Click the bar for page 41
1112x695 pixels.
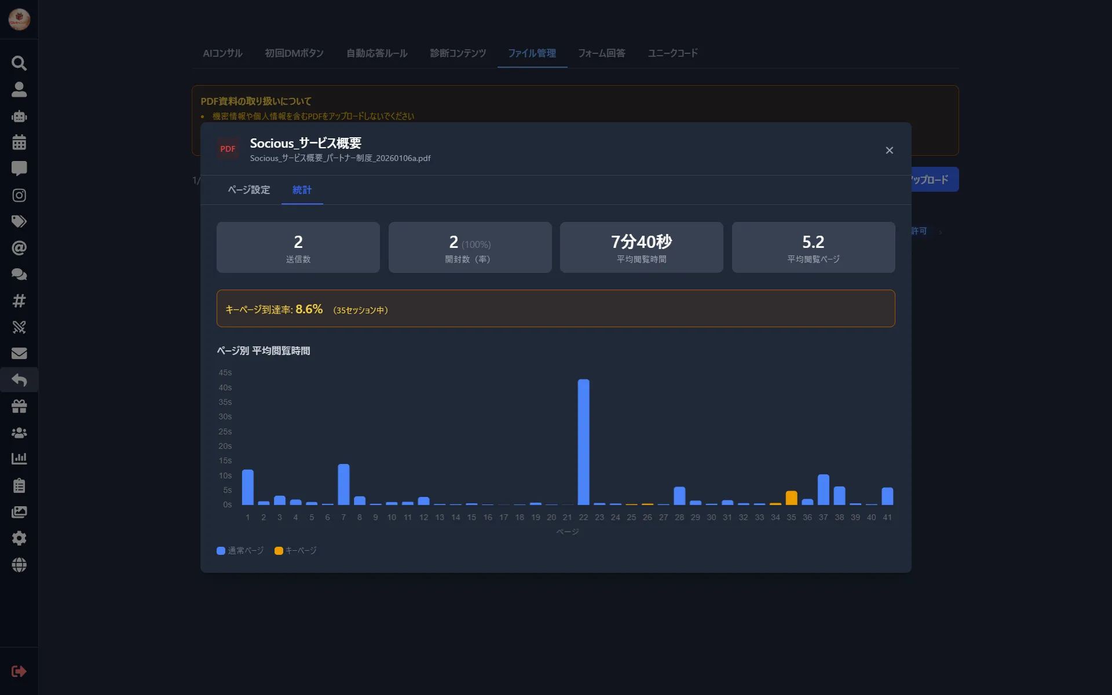(x=887, y=496)
